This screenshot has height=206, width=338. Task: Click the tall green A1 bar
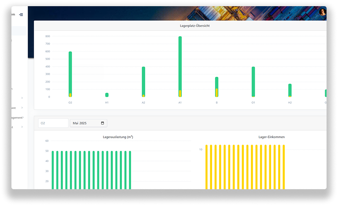(x=180, y=62)
